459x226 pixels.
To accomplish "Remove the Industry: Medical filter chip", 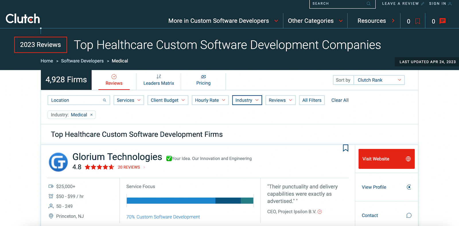I will (x=92, y=115).
